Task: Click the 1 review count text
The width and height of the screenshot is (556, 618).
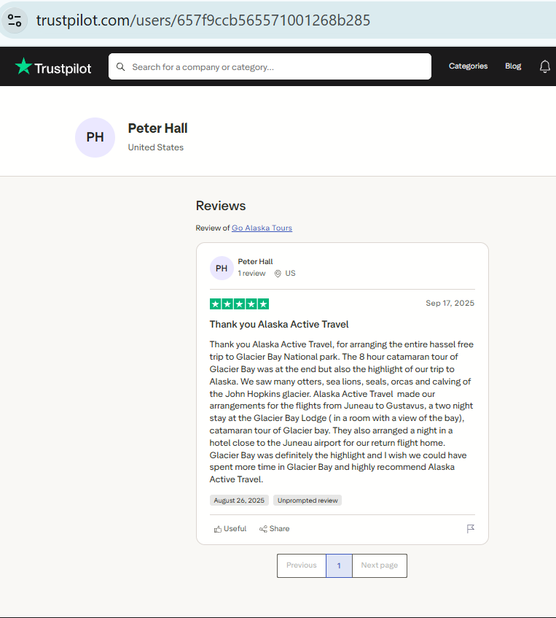Action: tap(251, 274)
